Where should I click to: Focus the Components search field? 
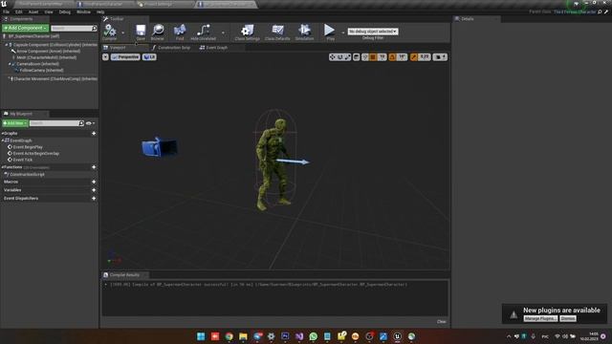click(74, 28)
